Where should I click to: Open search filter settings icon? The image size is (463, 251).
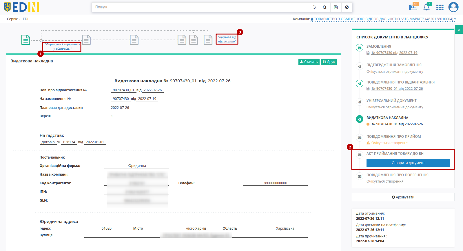314,7
